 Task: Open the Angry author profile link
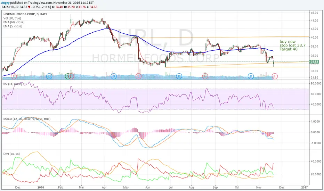click(x=5, y=3)
